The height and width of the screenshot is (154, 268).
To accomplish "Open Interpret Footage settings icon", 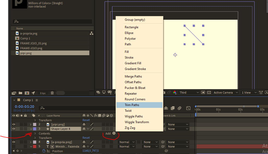I will tap(14, 93).
